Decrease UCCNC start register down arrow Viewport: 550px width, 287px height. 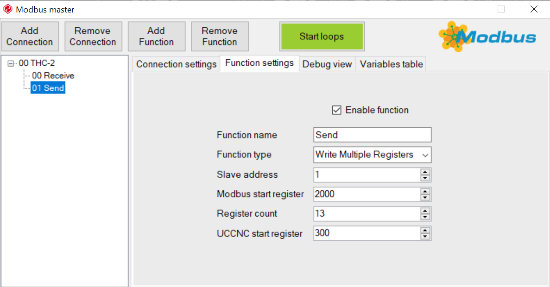click(425, 237)
